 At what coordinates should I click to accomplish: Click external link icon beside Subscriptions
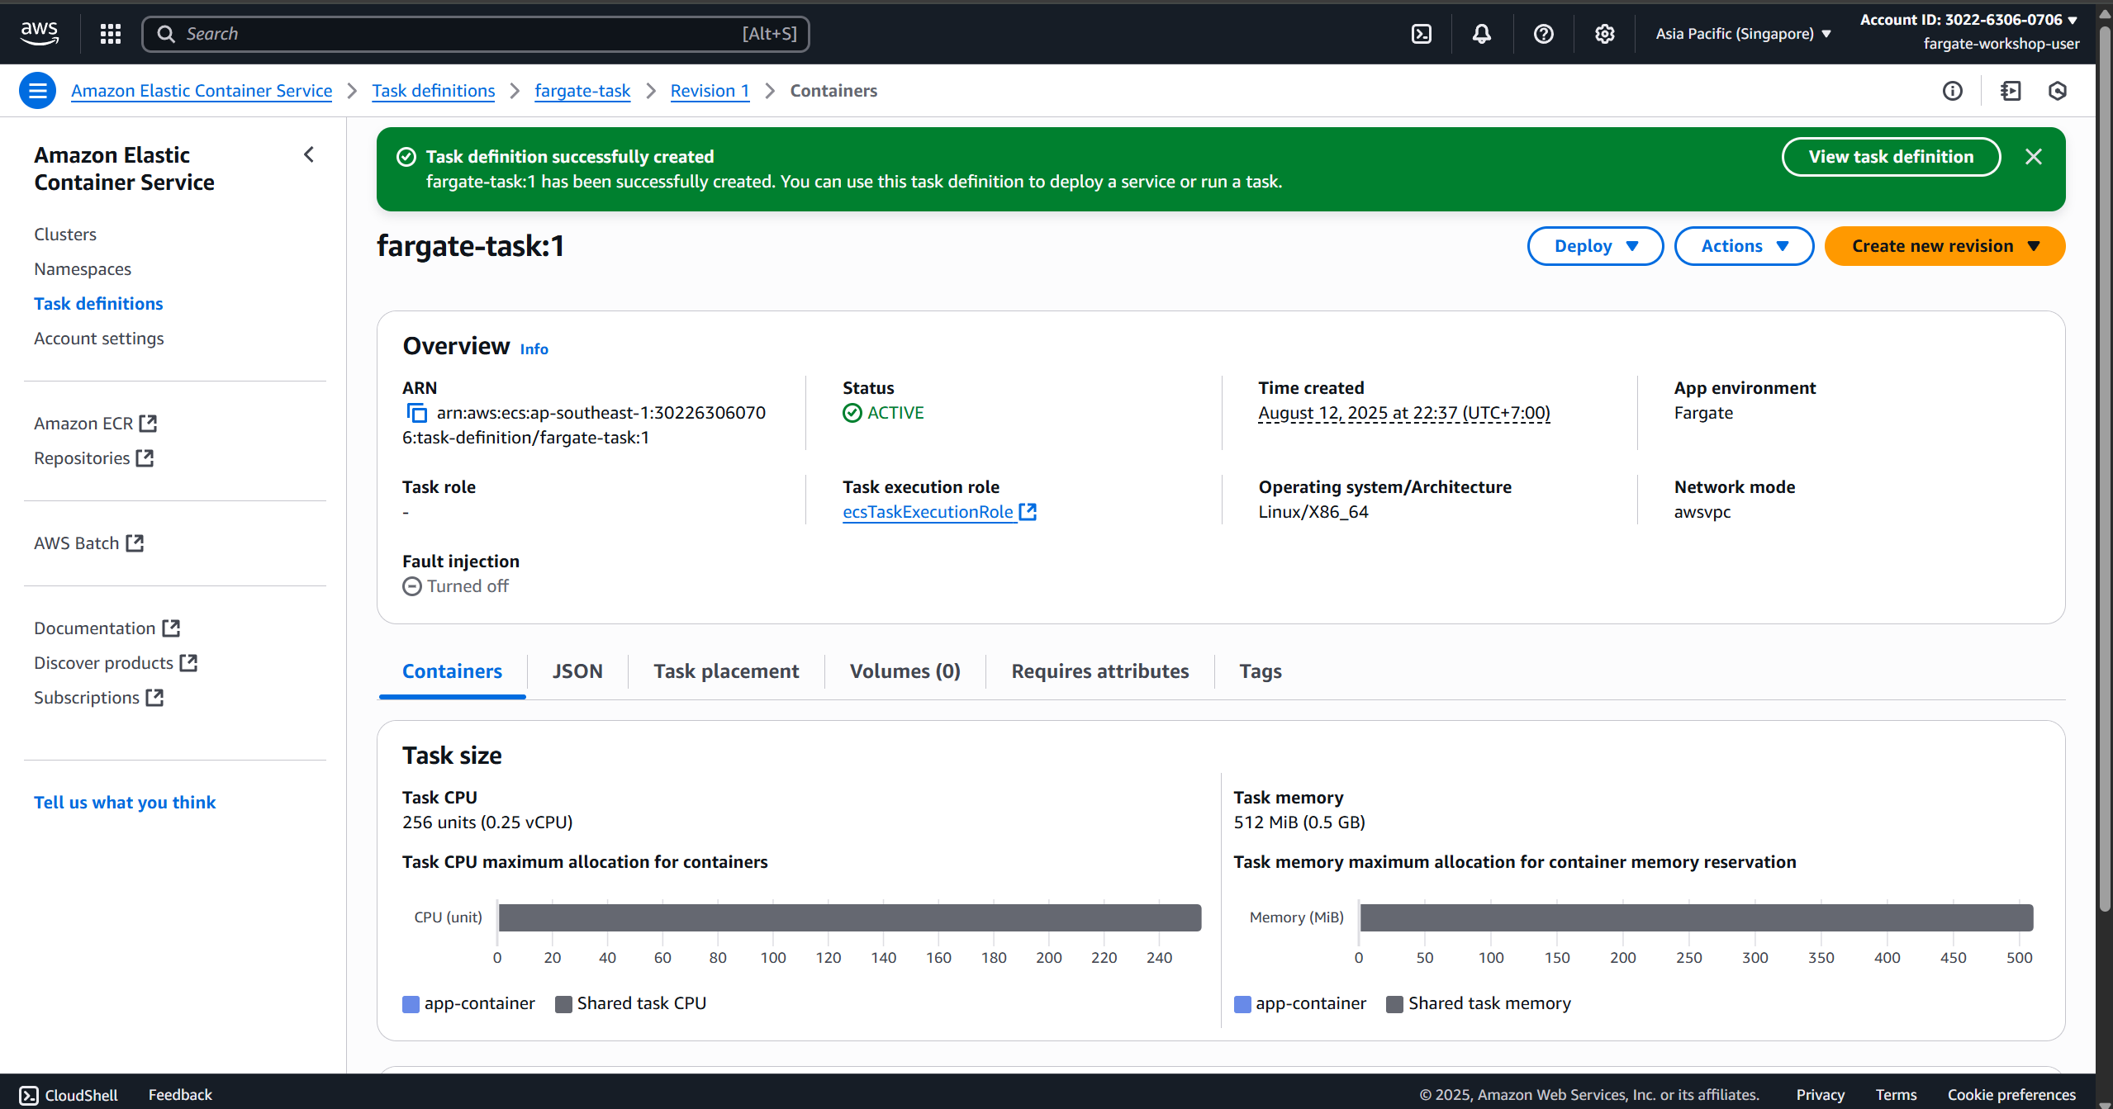pos(154,698)
